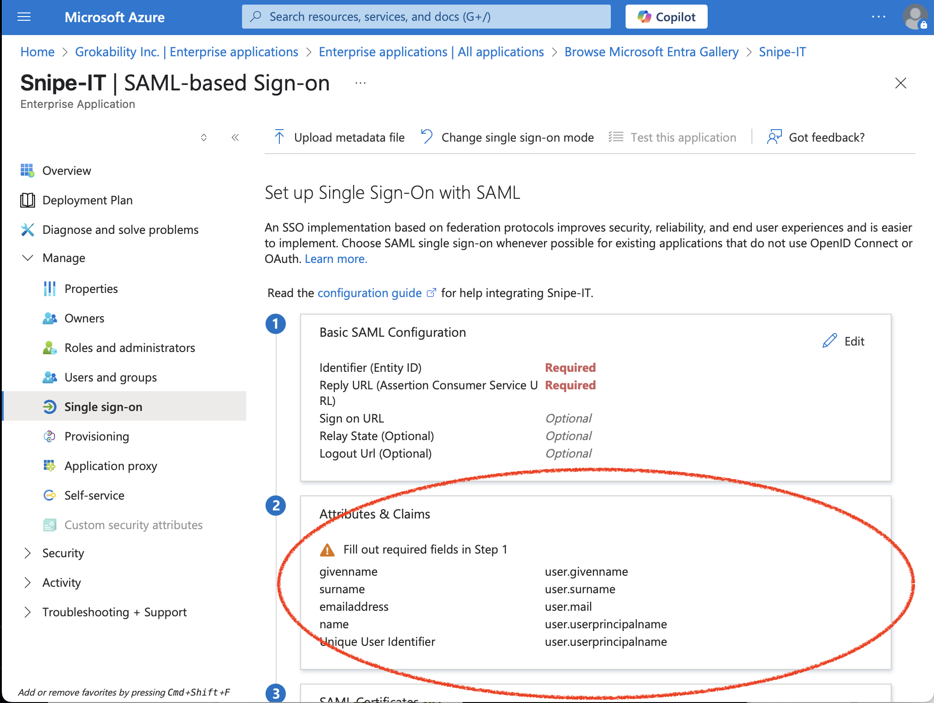The height and width of the screenshot is (703, 934).
Task: Open Owners
Action: tap(84, 318)
